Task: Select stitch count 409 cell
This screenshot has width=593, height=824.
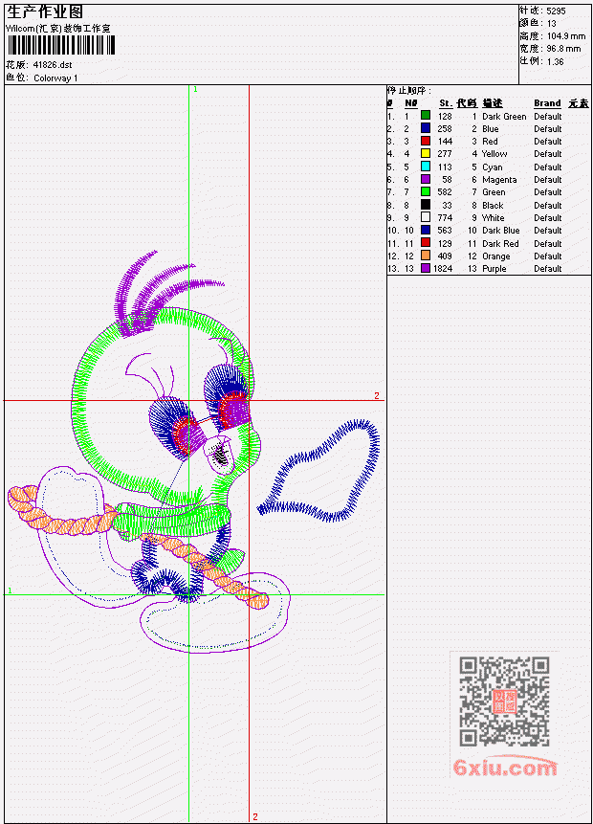Action: click(445, 256)
